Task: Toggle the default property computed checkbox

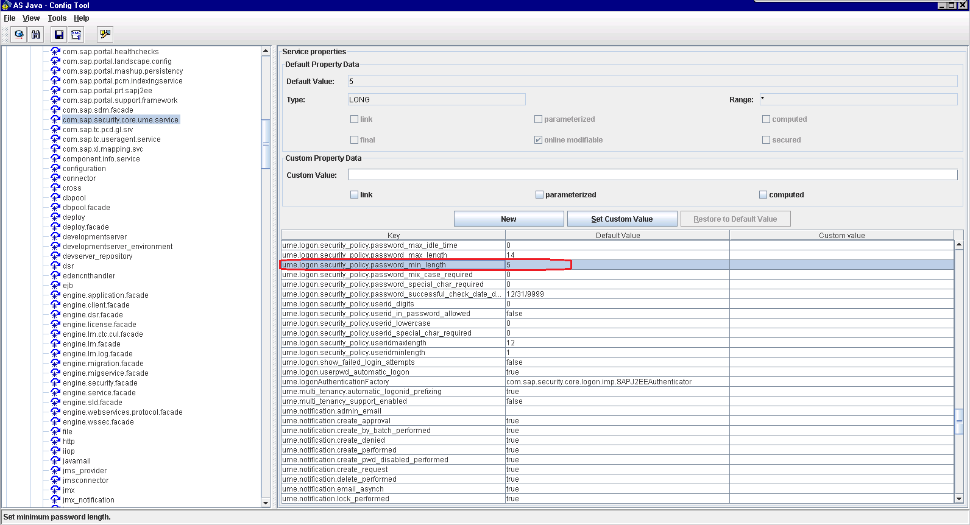Action: (766, 119)
